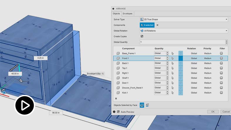The width and height of the screenshot is (231, 130).
Task: Open the Global Rotation dropdown
Action: coord(184,31)
